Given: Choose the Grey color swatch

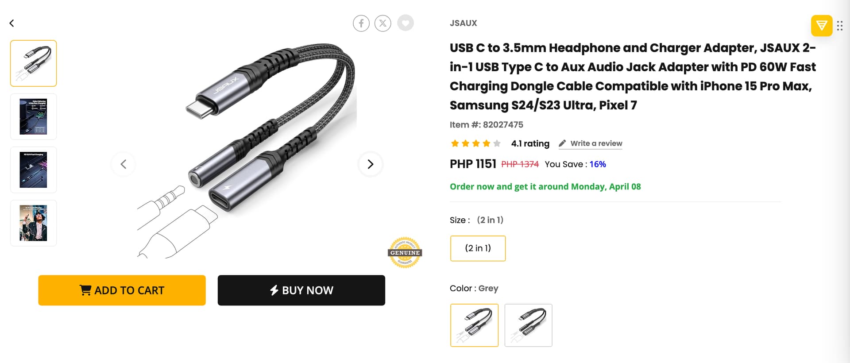Looking at the screenshot, I should (474, 325).
